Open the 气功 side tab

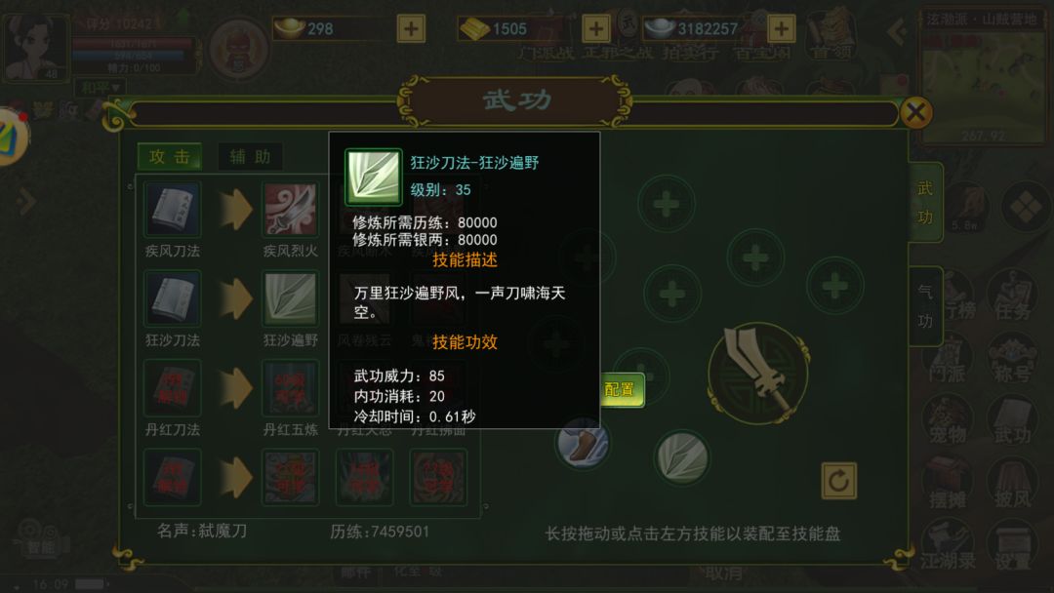click(x=925, y=306)
